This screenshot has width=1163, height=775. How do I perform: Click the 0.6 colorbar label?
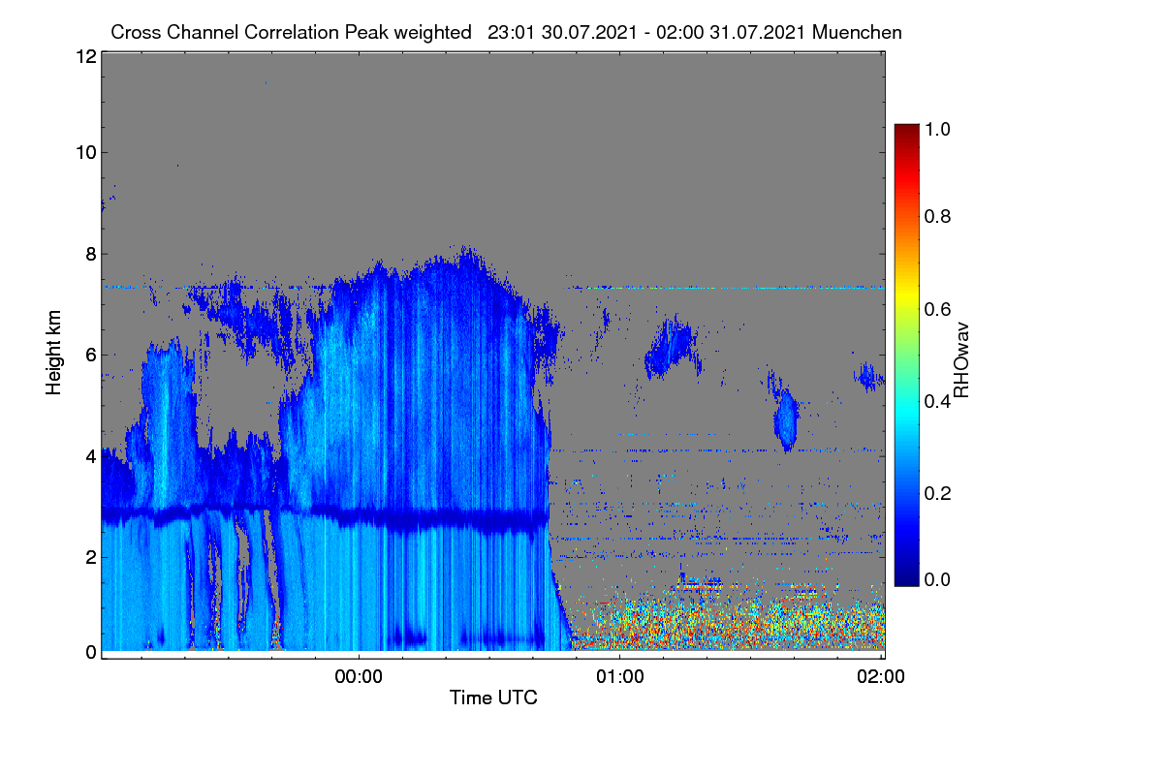click(939, 309)
